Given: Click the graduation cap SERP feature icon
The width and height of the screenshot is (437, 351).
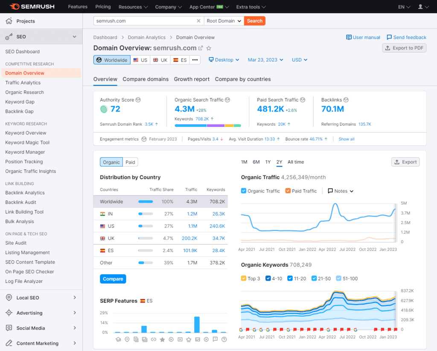Looking at the screenshot, I should pos(118,339).
